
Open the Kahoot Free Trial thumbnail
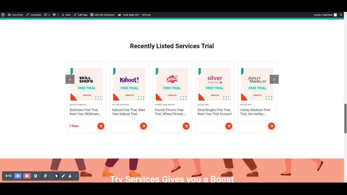(x=129, y=84)
